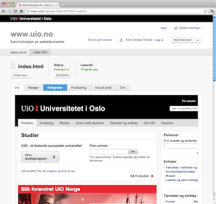
Task: Open browser wrench settings menu
Action: click(212, 11)
